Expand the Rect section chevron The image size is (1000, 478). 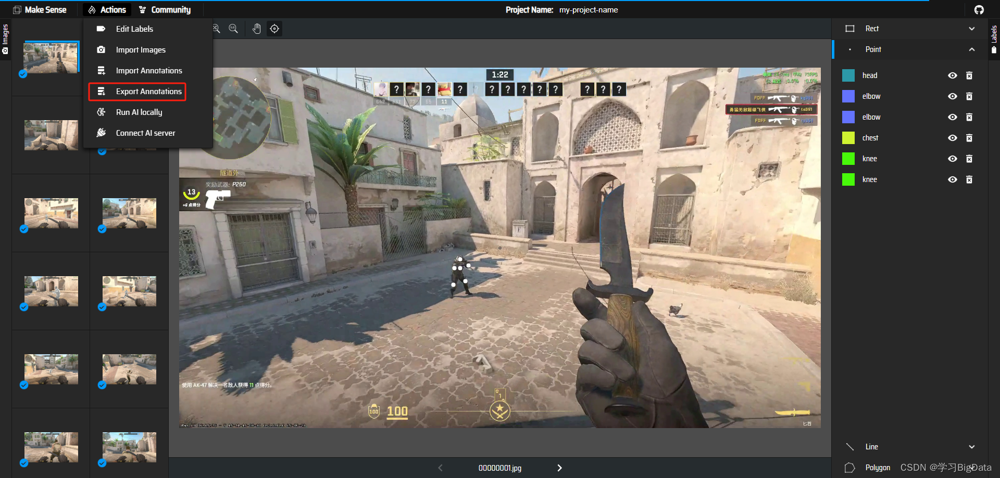971,29
